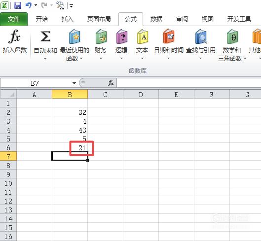This screenshot has height=241, width=261.
Task: Expand the 日期和时间 dropdown arrow
Action: pos(168,58)
